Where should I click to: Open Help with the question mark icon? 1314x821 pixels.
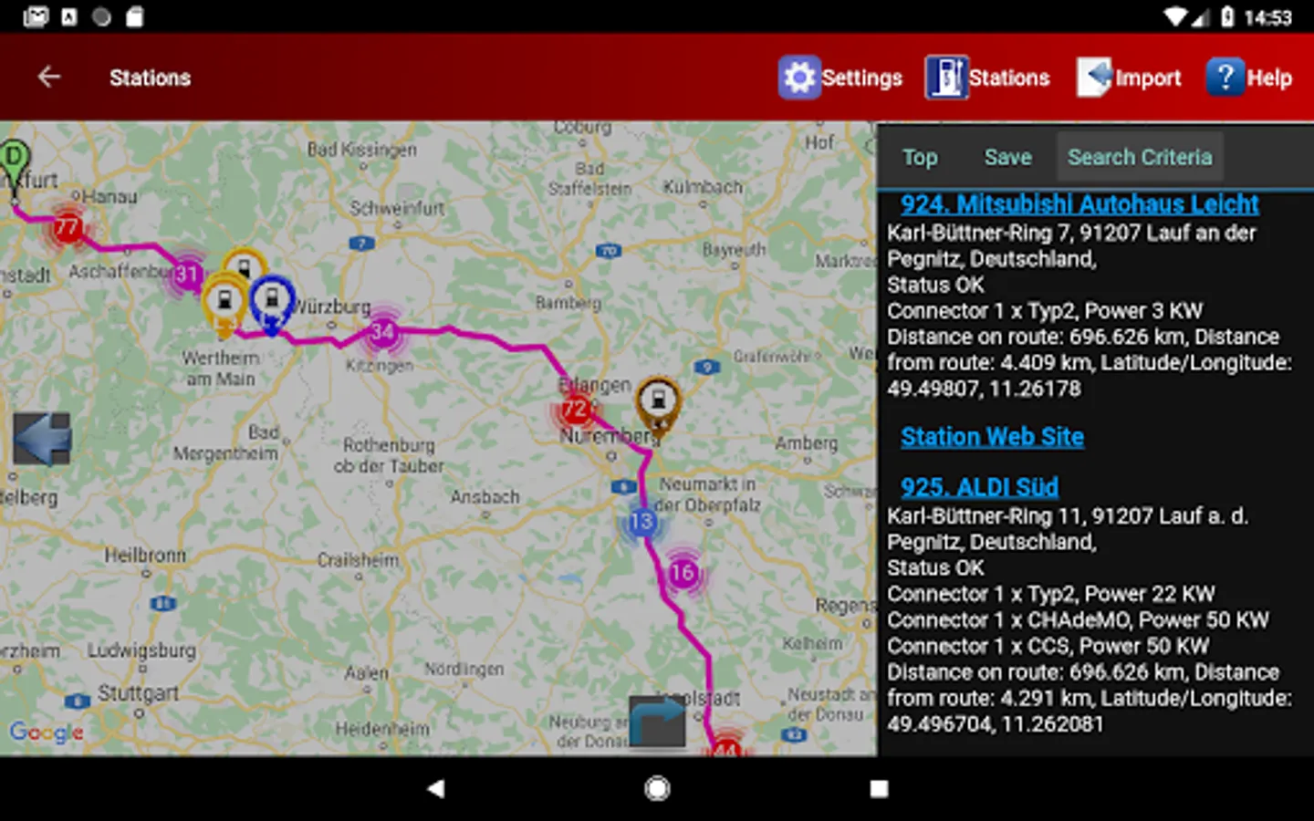click(1225, 78)
